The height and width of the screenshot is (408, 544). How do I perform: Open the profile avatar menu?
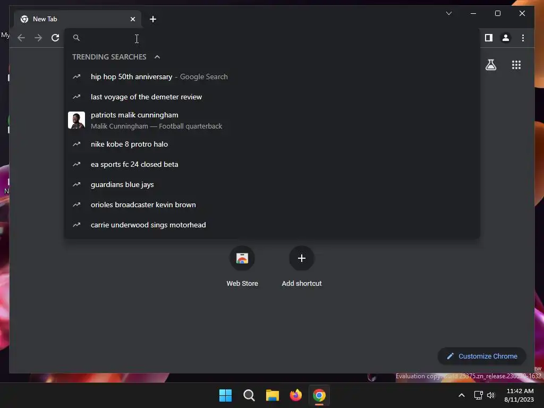(x=506, y=38)
